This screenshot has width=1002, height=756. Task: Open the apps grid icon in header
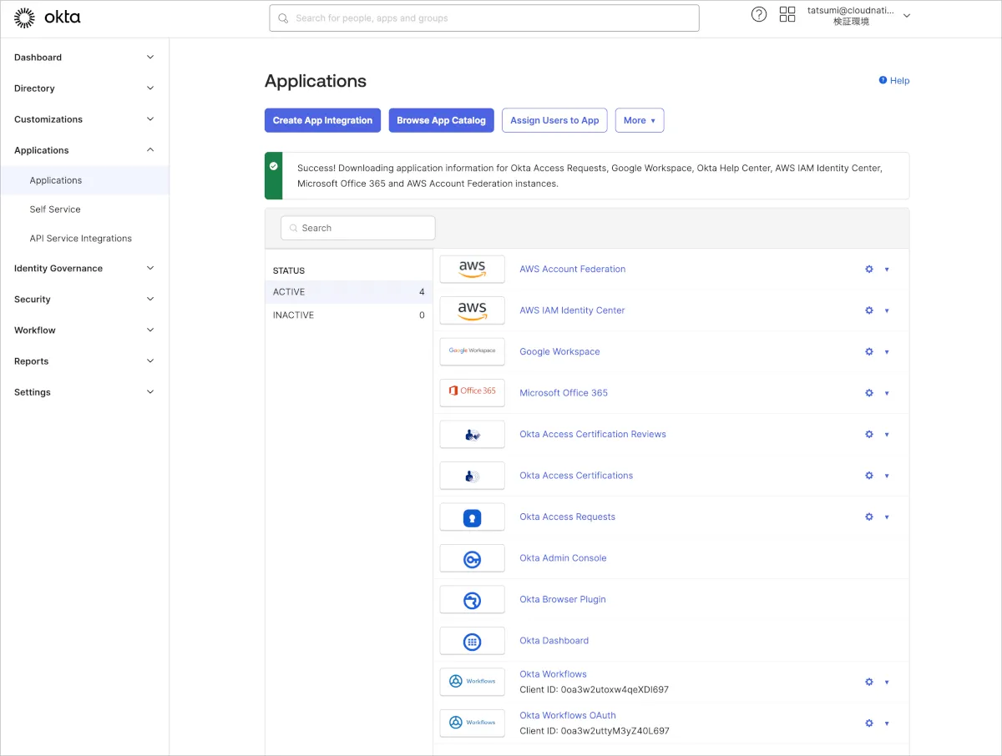point(787,14)
